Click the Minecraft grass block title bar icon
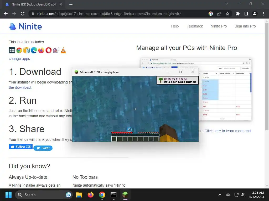The image size is (269, 201). click(x=76, y=72)
